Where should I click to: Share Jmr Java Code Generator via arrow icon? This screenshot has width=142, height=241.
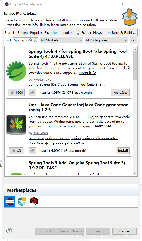coord(32,151)
